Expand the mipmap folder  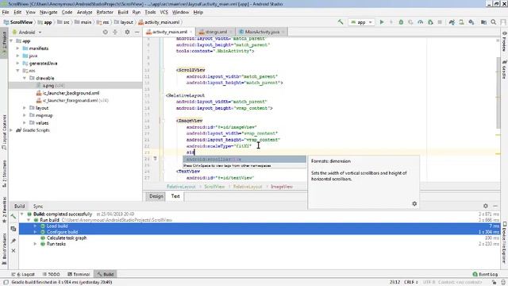pyautogui.click(x=25, y=115)
